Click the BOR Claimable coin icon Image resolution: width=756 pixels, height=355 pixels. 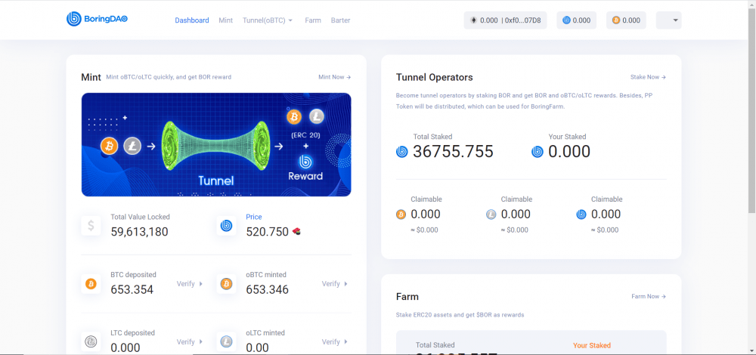(581, 215)
